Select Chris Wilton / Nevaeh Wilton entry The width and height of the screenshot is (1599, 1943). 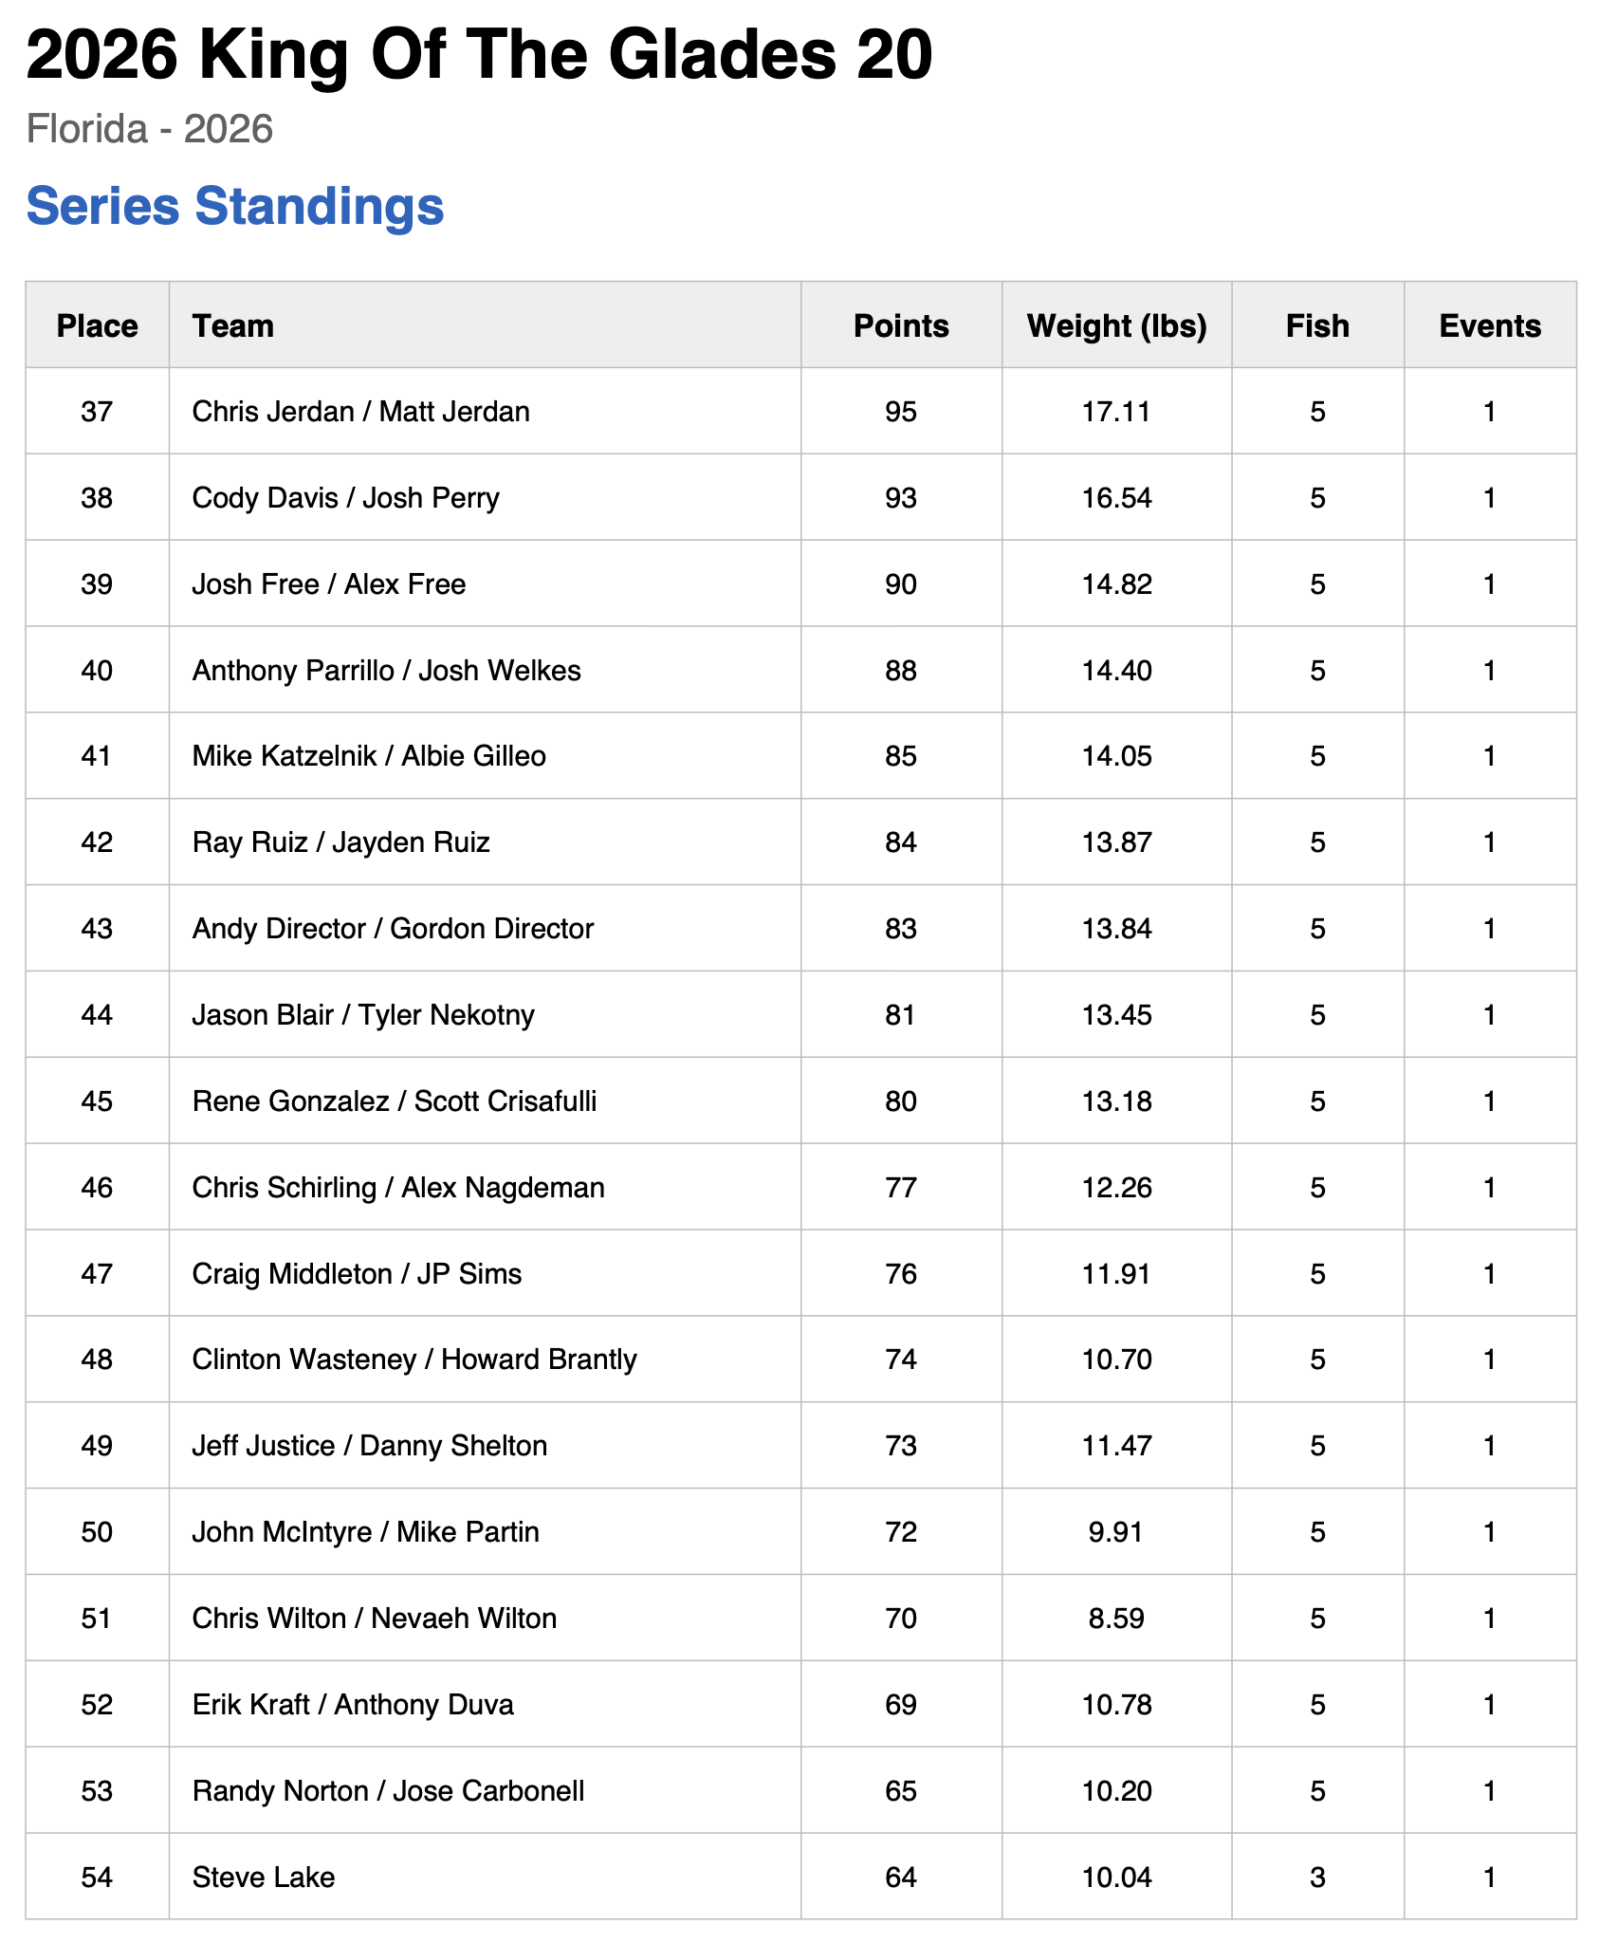(374, 1619)
